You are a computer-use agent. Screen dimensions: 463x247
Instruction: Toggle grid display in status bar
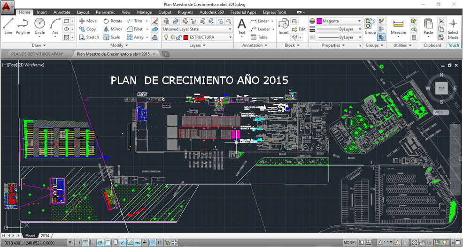pos(86,242)
